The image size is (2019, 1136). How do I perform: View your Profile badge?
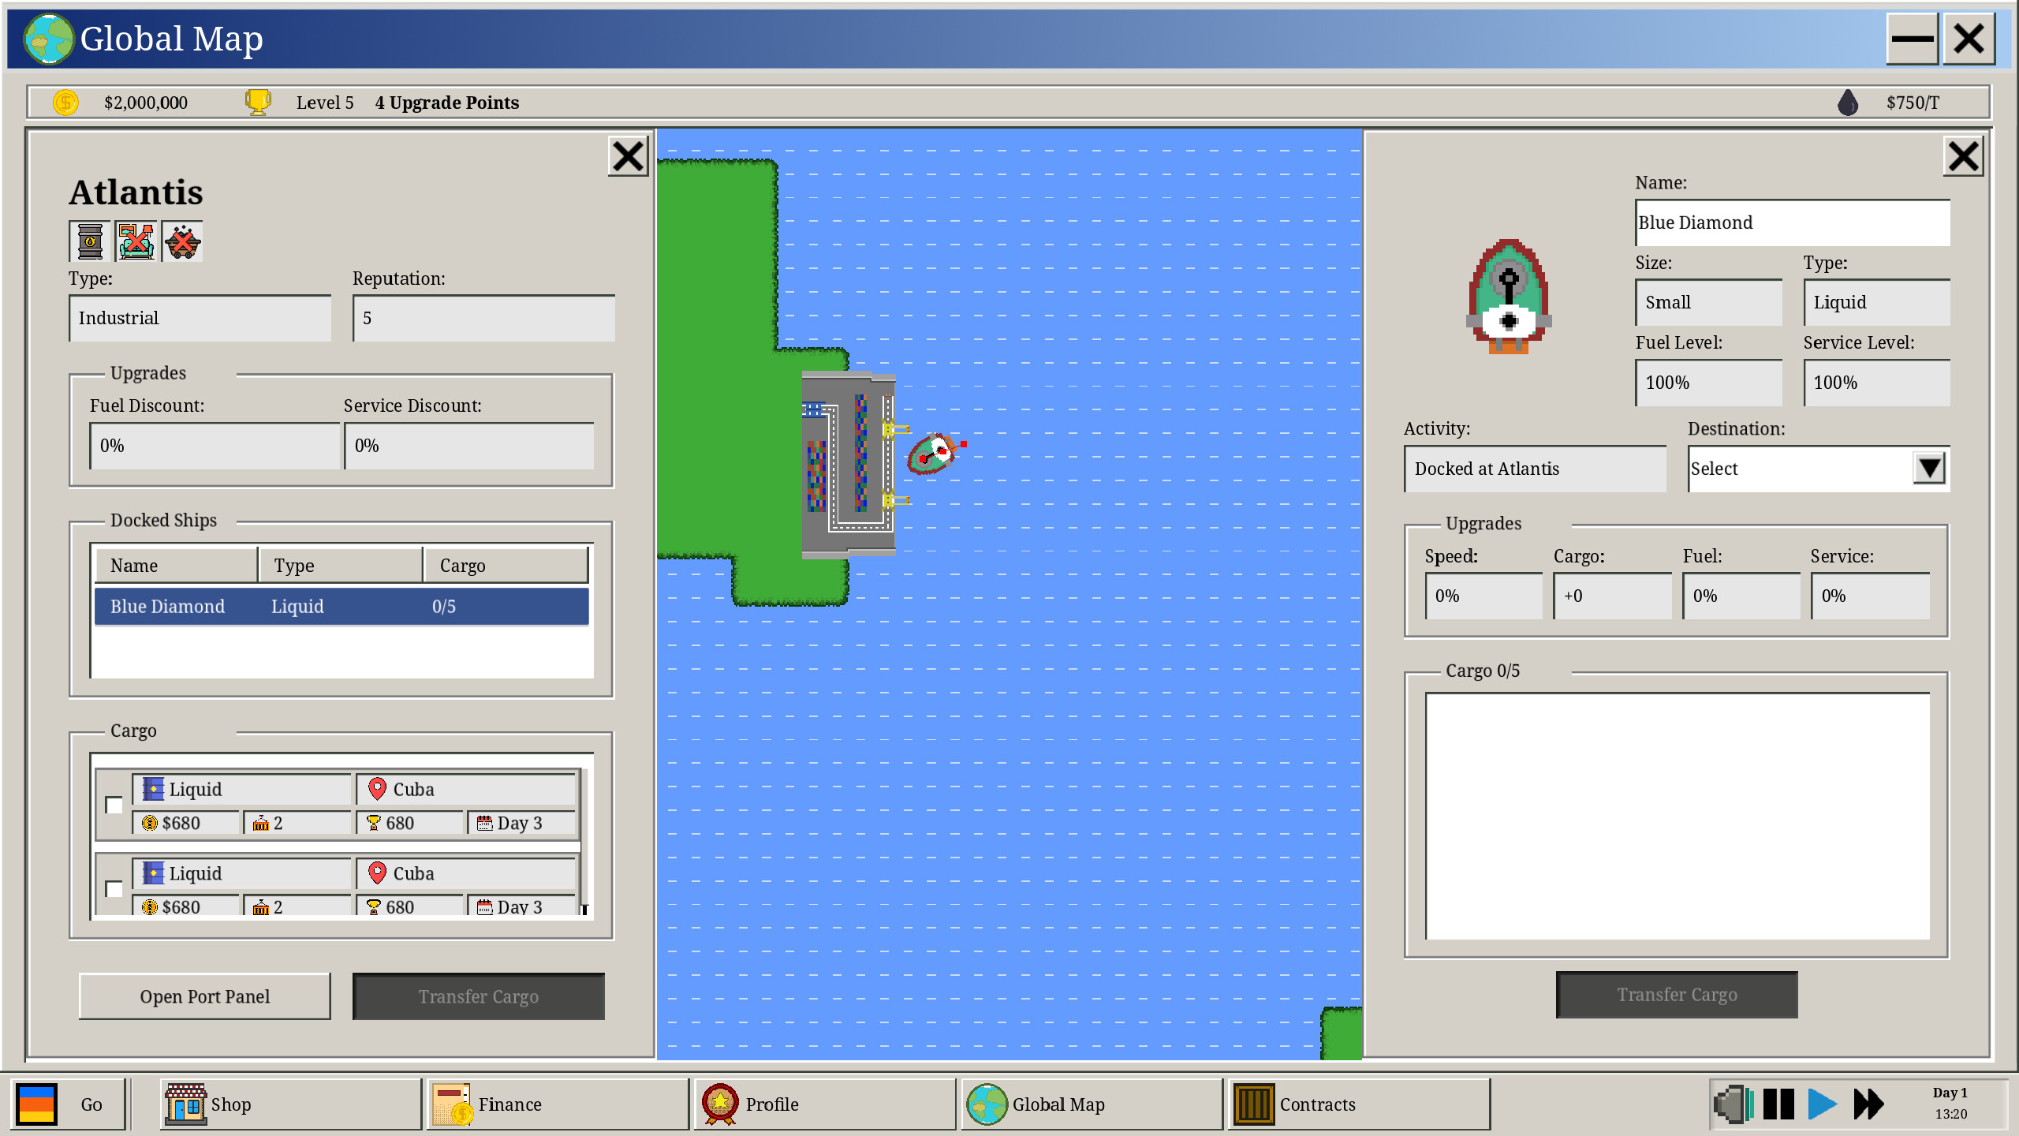[771, 1104]
